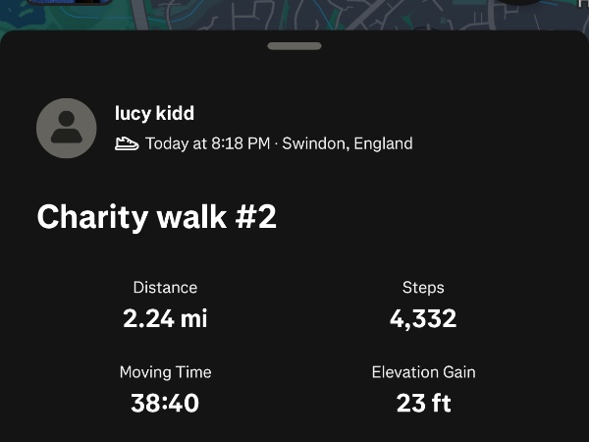Viewport: 589px width, 442px height.
Task: Click the 4,332 steps value
Action: click(x=423, y=318)
